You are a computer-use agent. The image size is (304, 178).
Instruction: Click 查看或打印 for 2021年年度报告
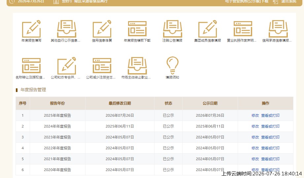click(270, 159)
